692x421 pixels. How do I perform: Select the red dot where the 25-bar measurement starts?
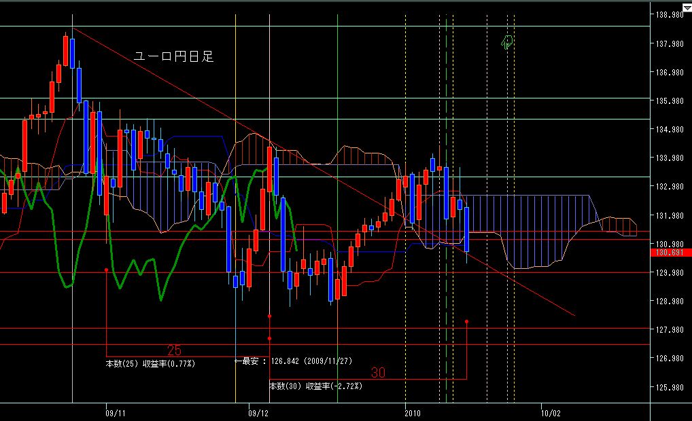(x=106, y=270)
